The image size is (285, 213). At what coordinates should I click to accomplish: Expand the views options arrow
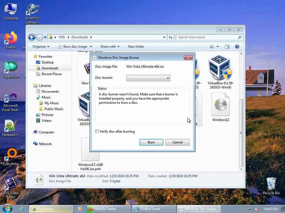pyautogui.click(x=218, y=47)
